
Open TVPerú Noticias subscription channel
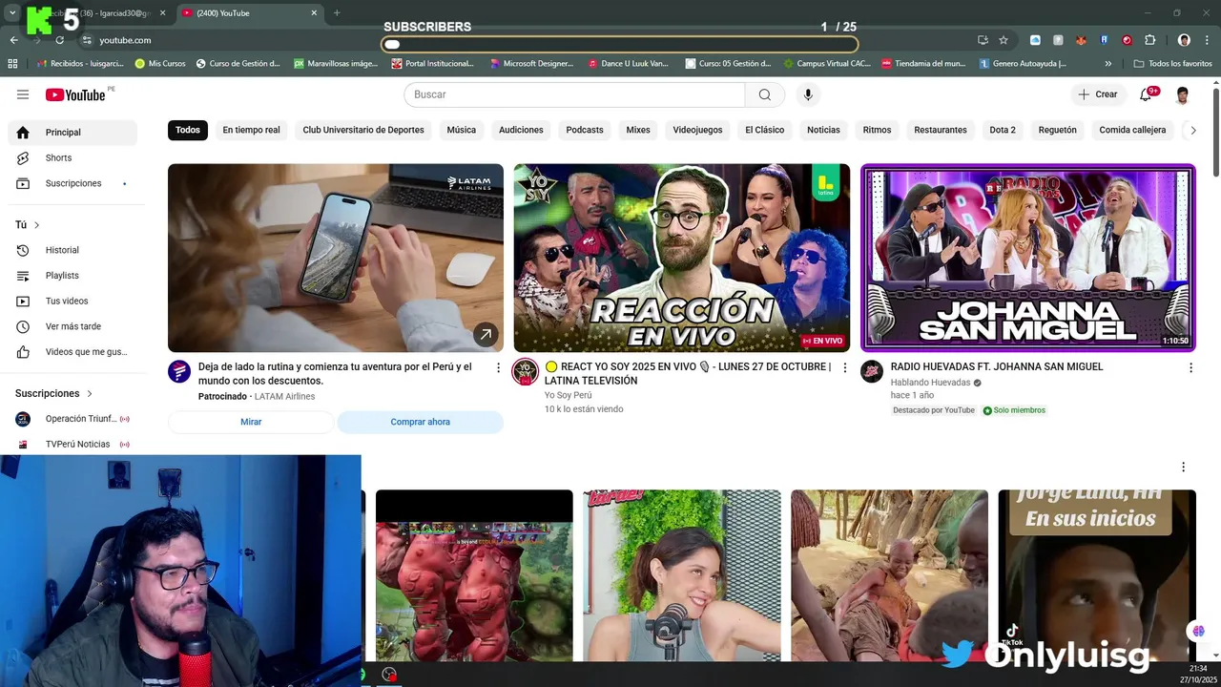tap(72, 444)
